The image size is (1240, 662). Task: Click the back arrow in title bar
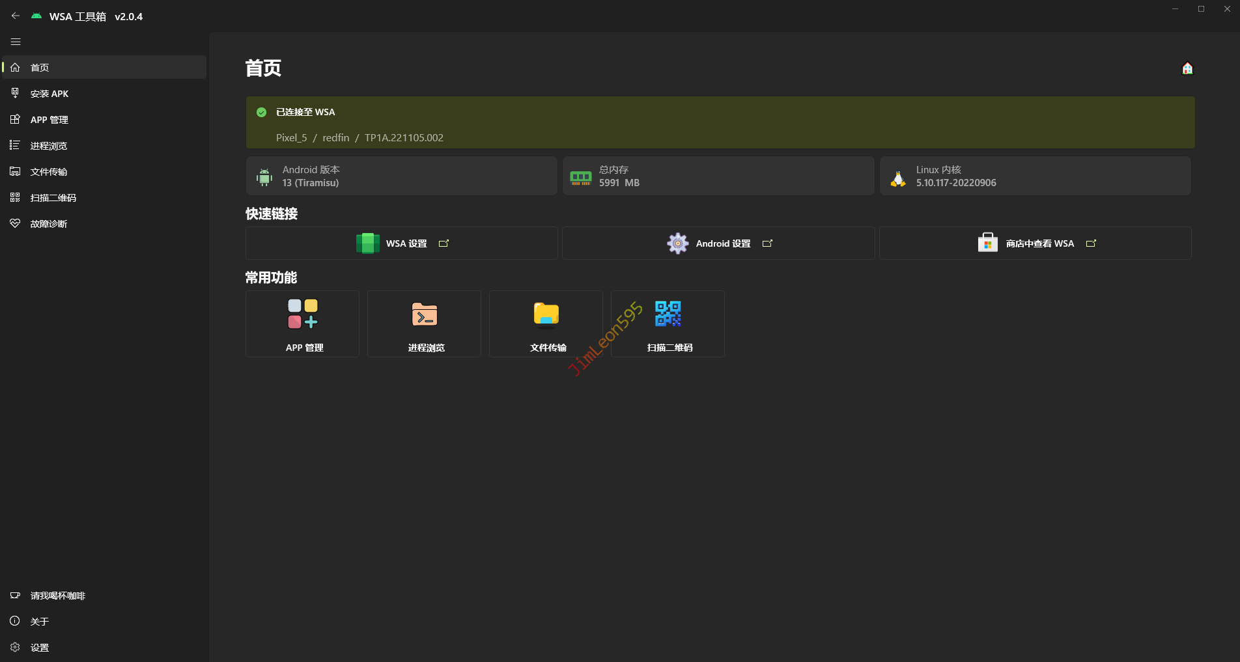16,16
